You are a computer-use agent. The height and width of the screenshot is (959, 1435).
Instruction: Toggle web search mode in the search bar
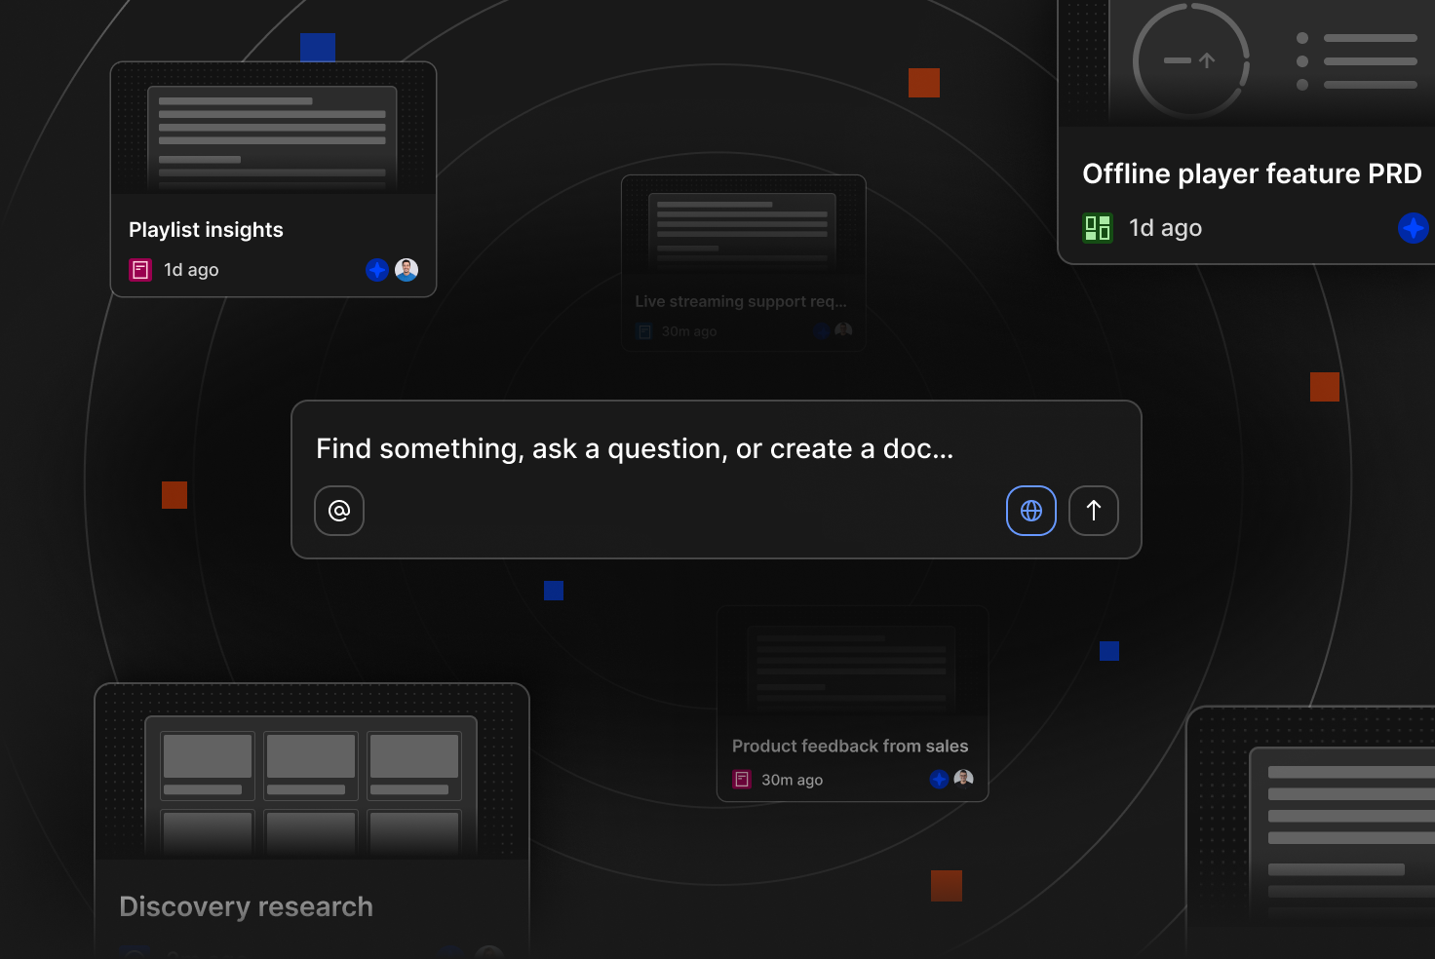(x=1030, y=510)
